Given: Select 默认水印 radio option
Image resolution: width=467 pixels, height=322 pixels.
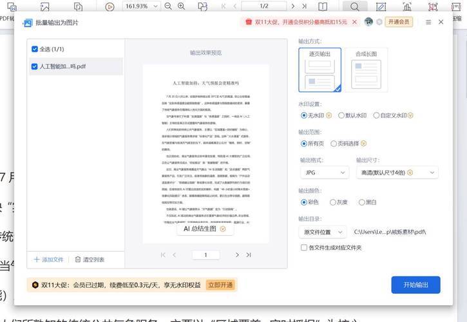Looking at the screenshot, I should point(341,115).
